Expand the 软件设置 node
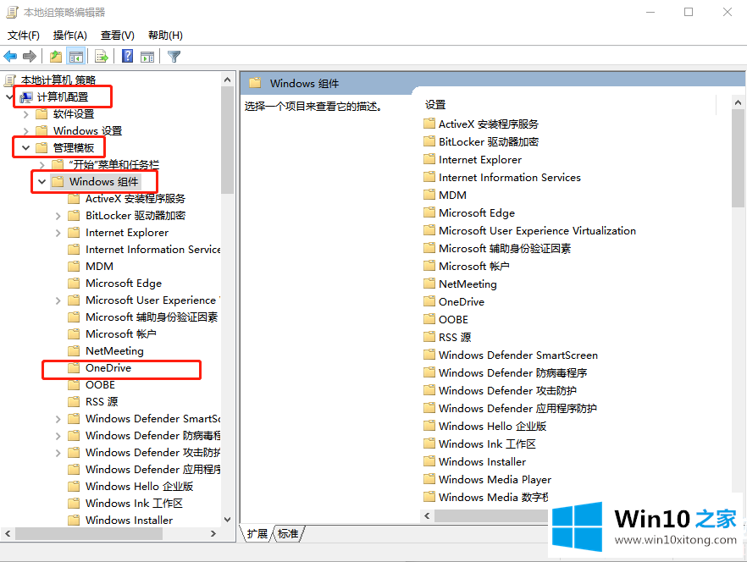 [25, 114]
